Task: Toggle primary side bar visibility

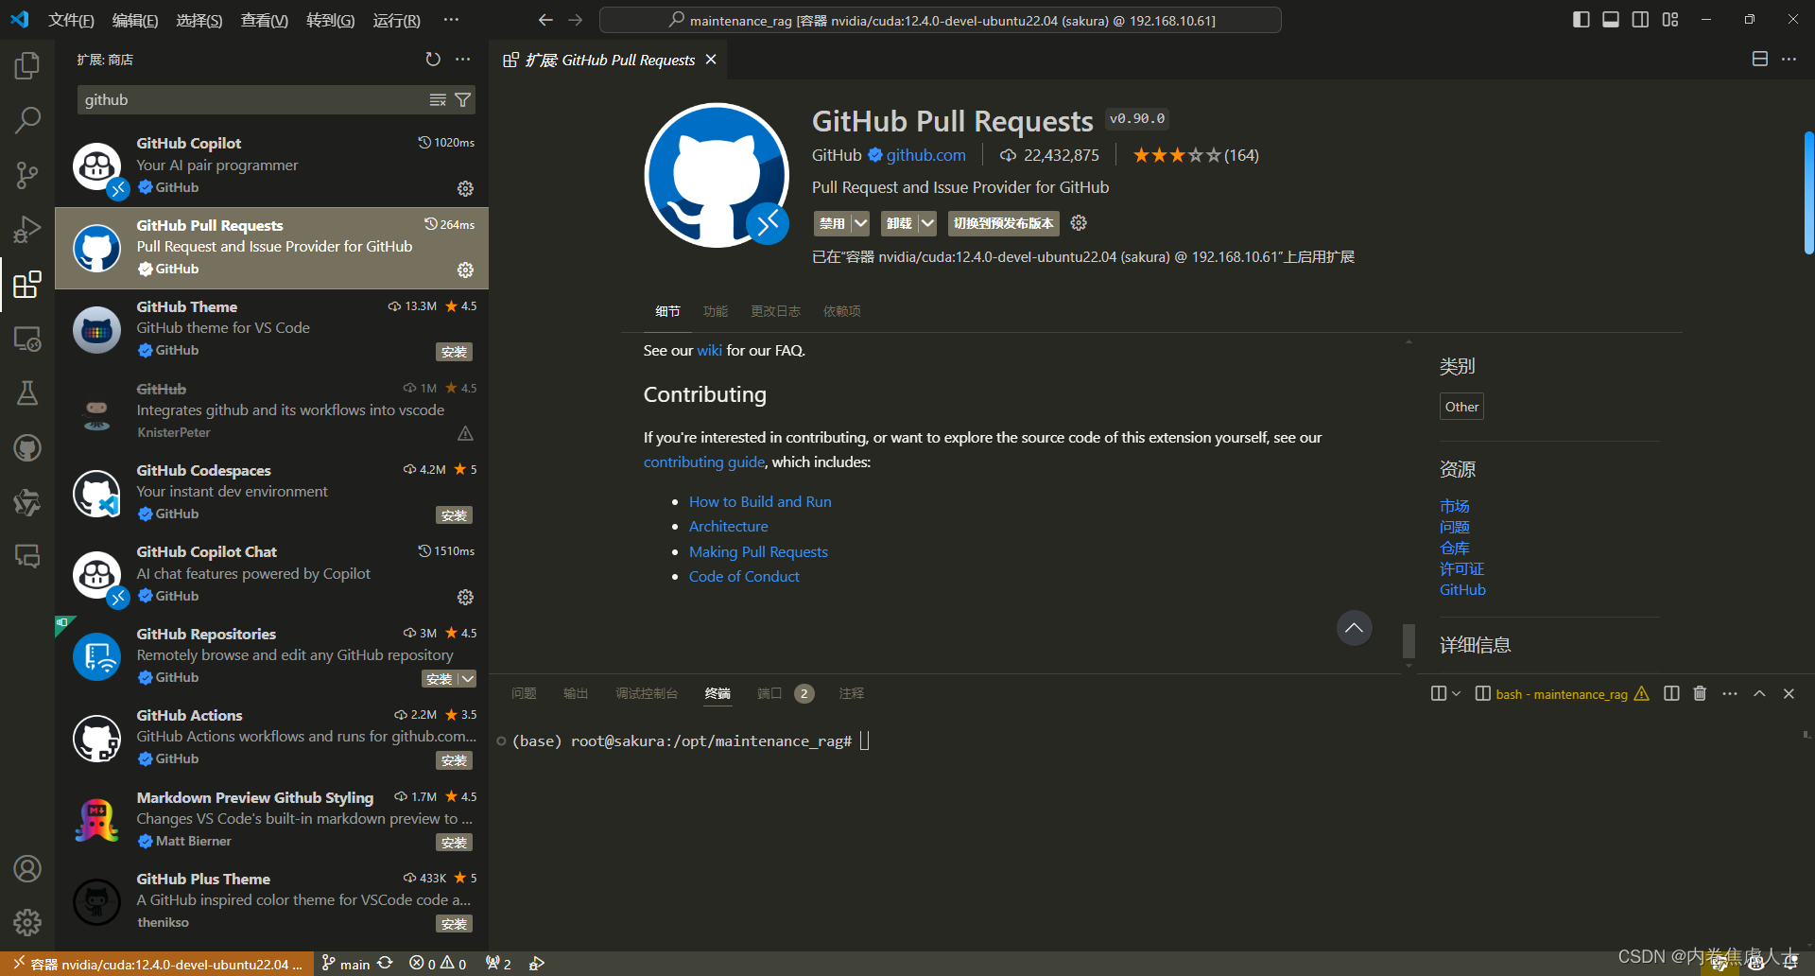Action: [1581, 20]
